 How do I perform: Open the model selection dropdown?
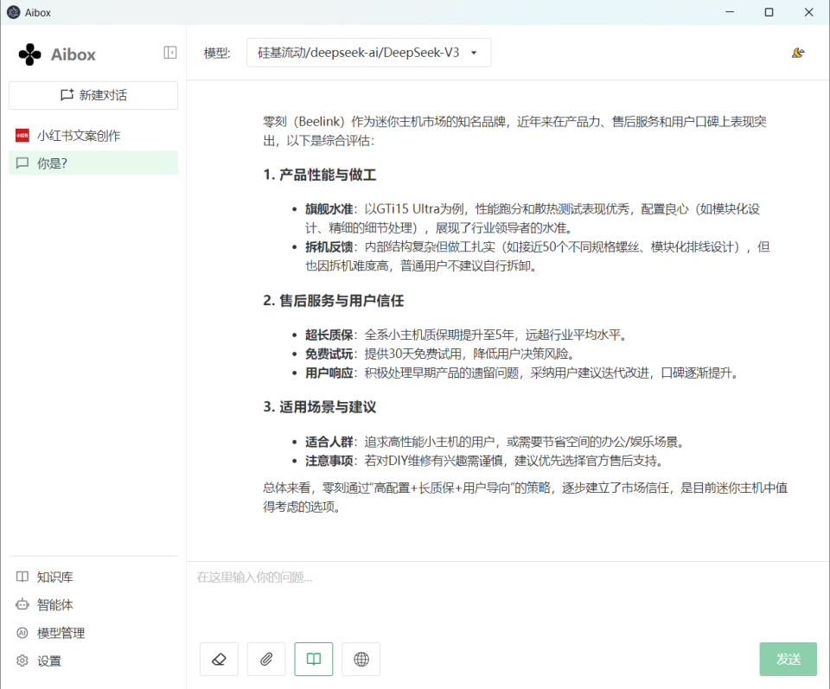[368, 53]
